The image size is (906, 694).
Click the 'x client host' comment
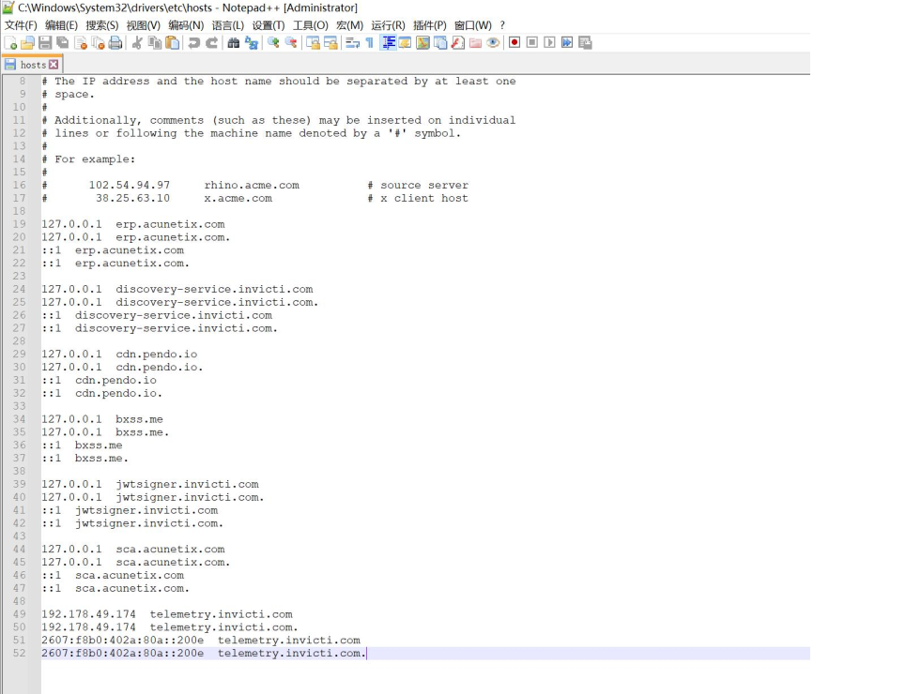coord(418,198)
